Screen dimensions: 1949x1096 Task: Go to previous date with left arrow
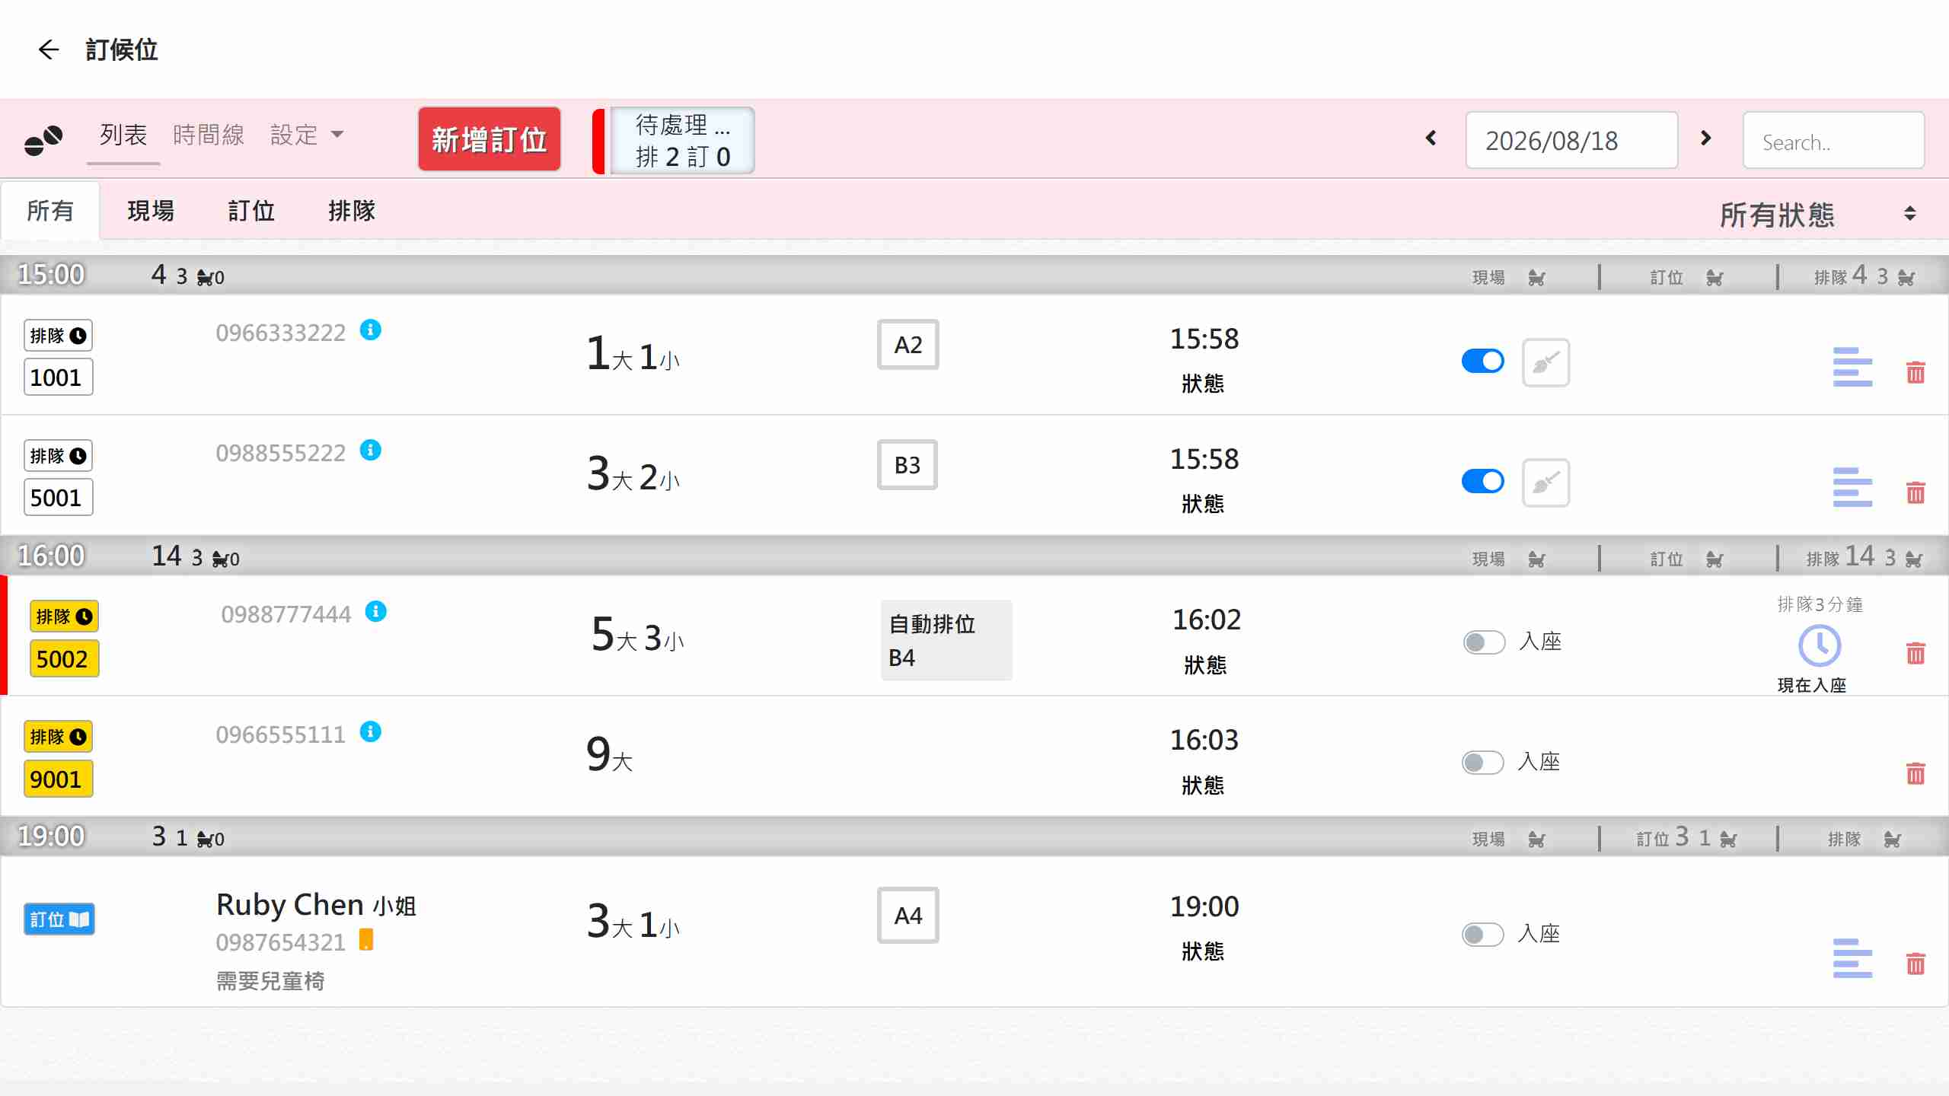pyautogui.click(x=1431, y=138)
